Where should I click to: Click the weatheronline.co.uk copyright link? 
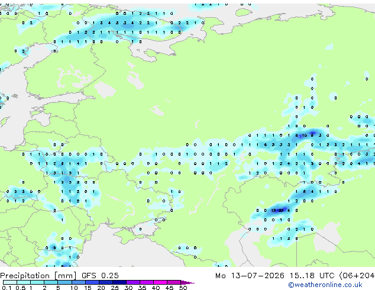pos(325,285)
